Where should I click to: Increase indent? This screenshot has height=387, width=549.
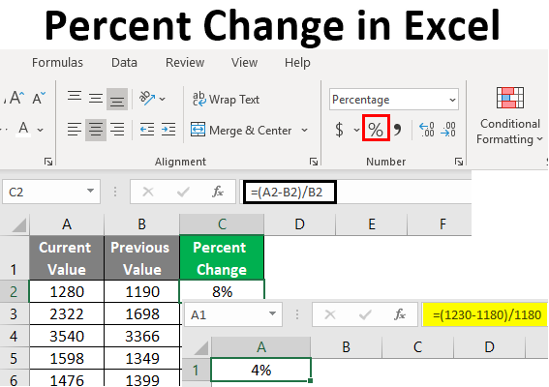click(x=168, y=129)
